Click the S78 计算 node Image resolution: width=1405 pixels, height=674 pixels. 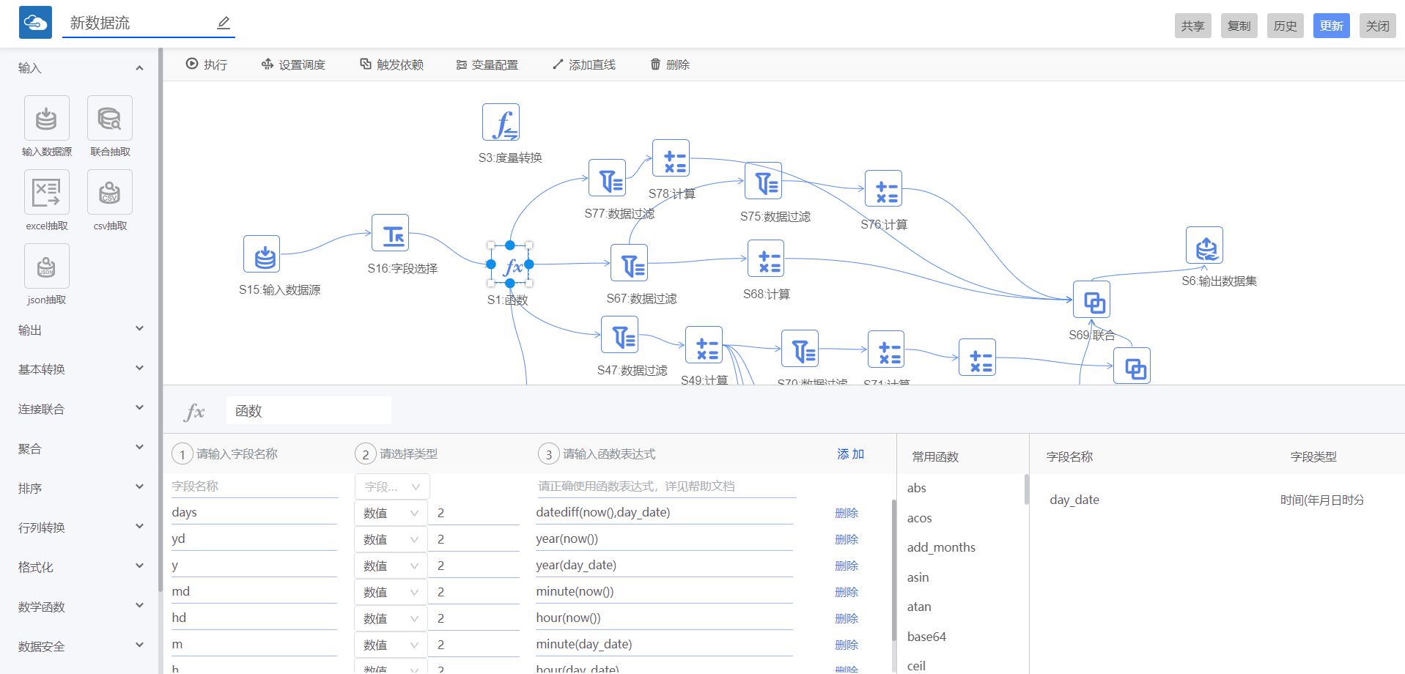click(671, 158)
